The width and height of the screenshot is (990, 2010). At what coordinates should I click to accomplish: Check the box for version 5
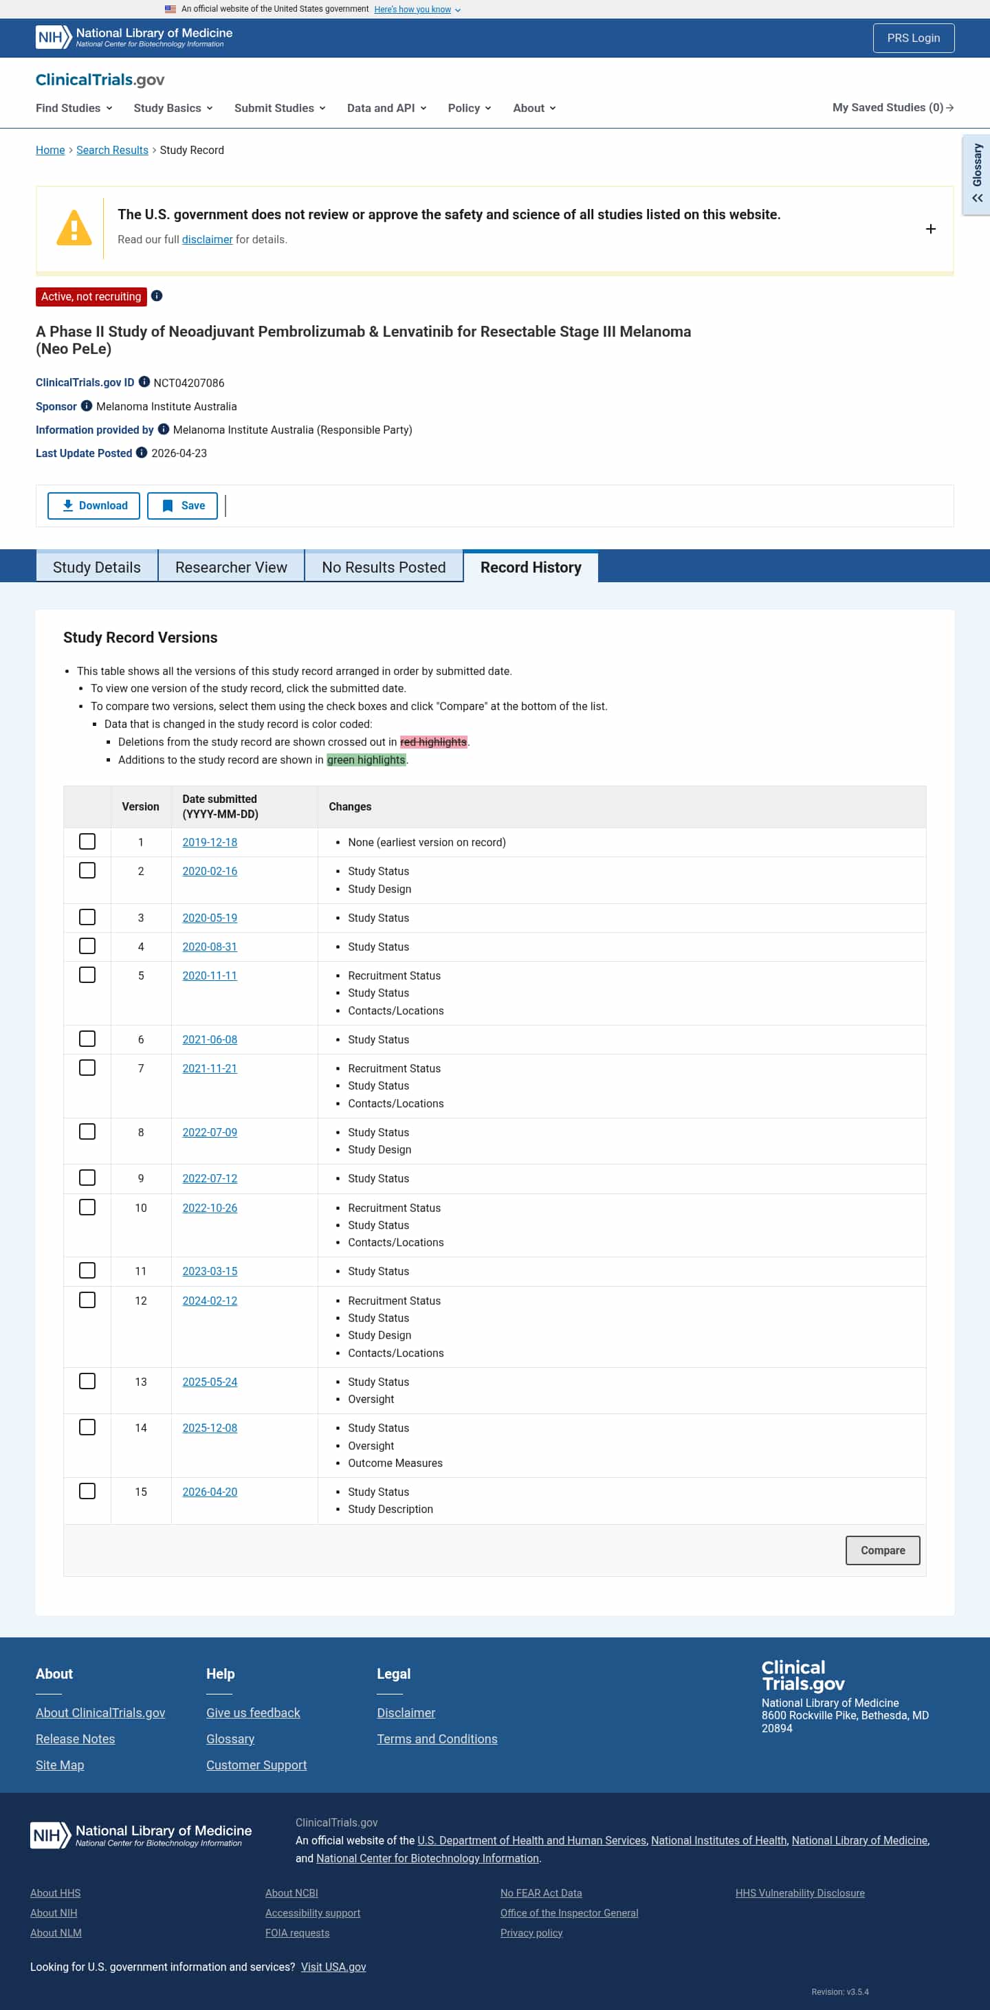[x=87, y=975]
